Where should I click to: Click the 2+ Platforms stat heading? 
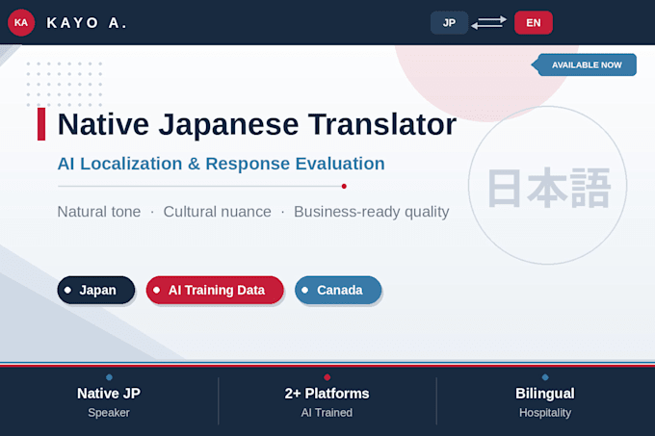(x=327, y=394)
